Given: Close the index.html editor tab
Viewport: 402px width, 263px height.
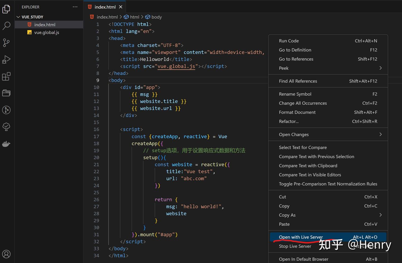Looking at the screenshot, I should 121,7.
